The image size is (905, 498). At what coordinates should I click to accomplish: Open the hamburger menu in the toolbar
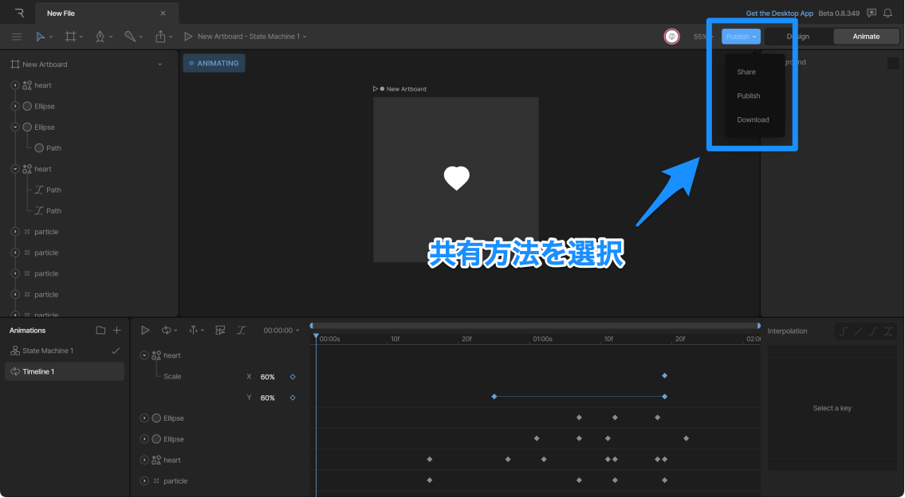[17, 36]
